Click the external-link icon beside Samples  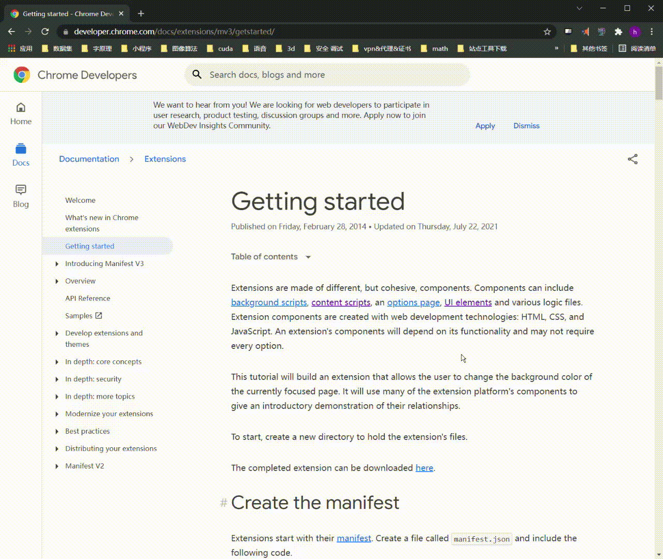(x=98, y=315)
